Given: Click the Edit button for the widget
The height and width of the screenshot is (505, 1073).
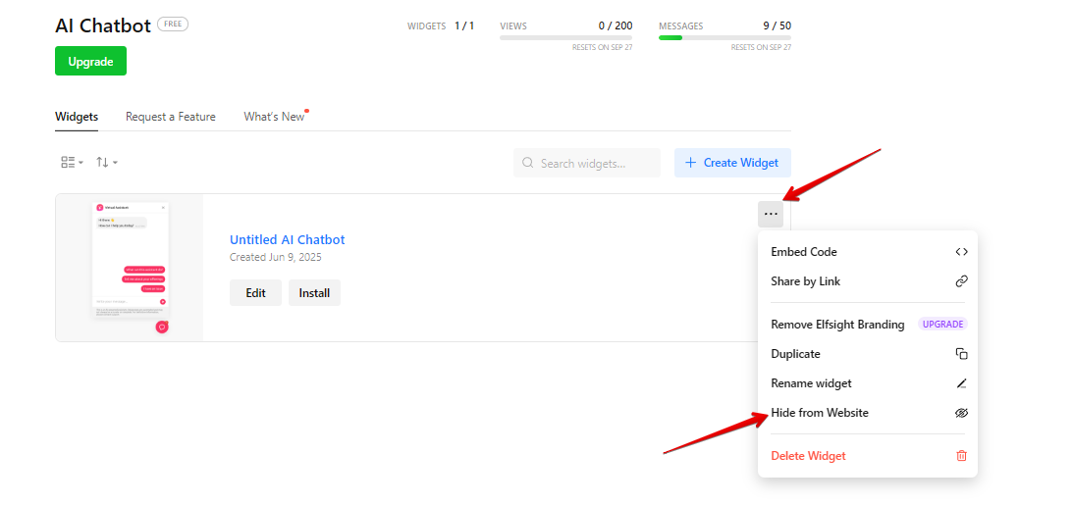Looking at the screenshot, I should (x=255, y=292).
